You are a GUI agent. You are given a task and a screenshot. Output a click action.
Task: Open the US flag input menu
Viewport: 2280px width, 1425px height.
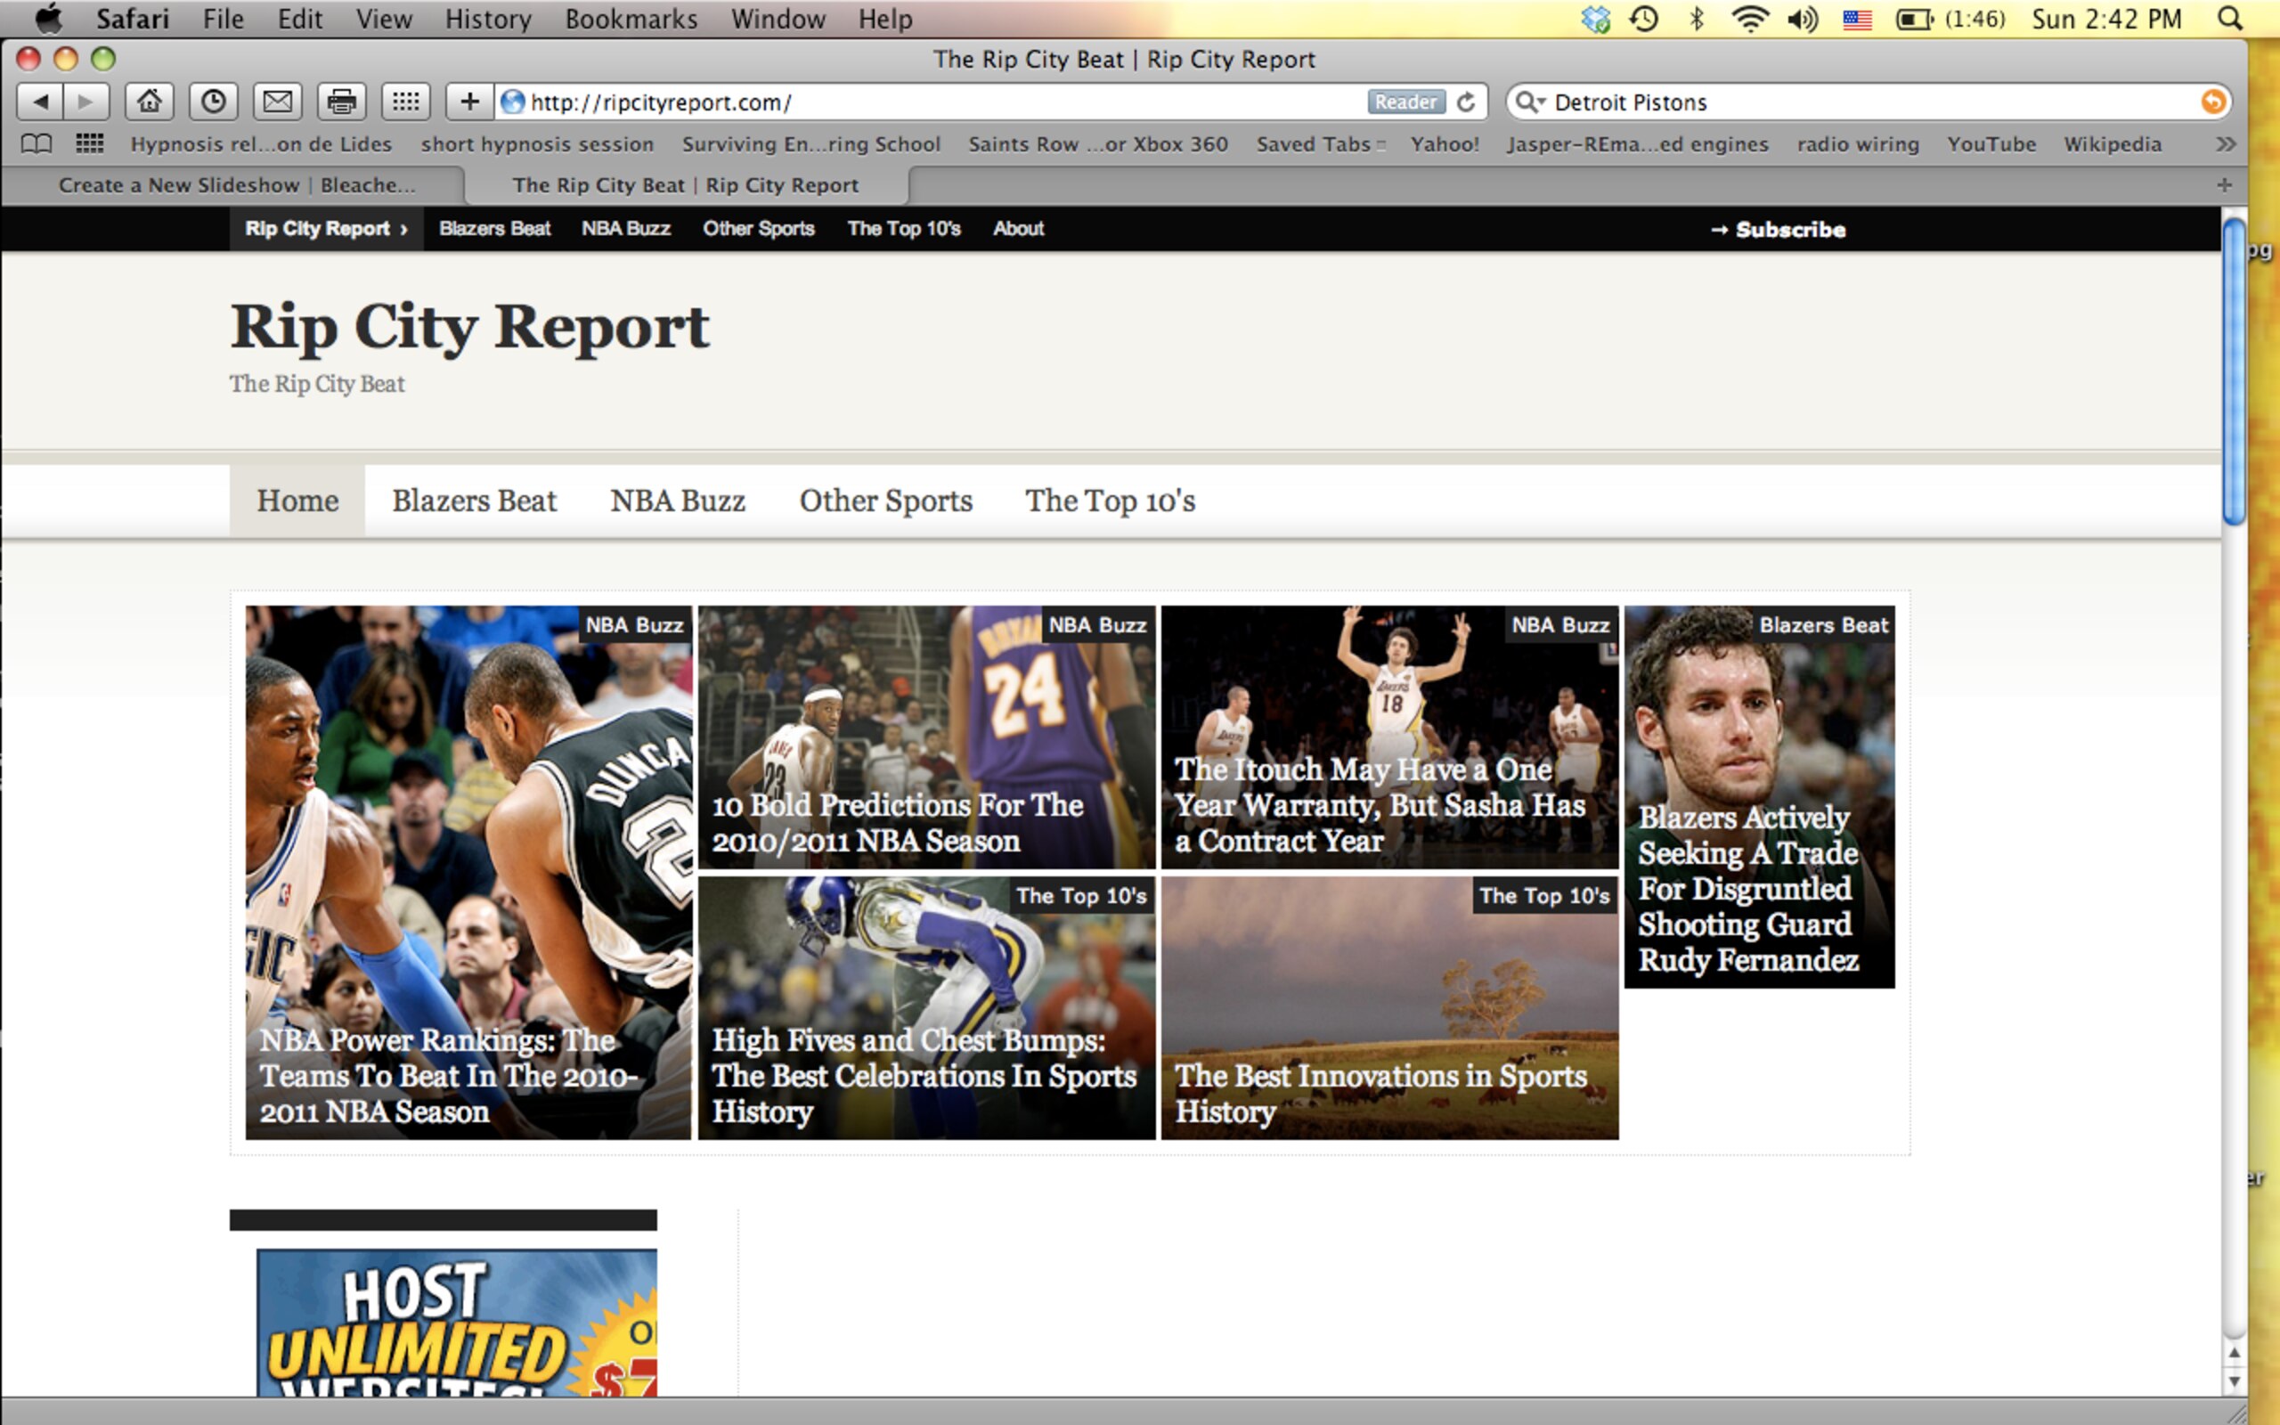[x=1857, y=19]
